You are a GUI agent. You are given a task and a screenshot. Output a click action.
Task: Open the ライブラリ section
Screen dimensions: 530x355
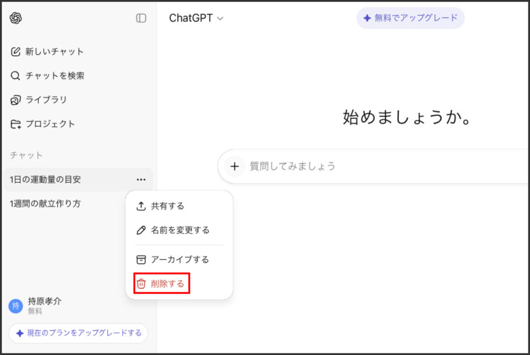click(x=46, y=100)
